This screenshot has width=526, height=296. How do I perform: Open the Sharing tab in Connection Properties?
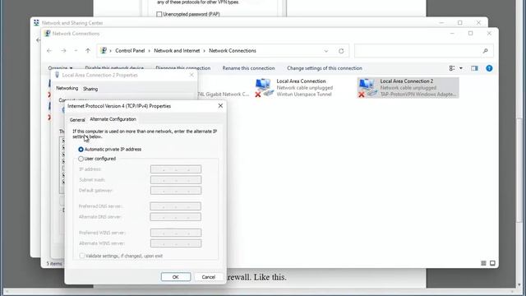90,89
